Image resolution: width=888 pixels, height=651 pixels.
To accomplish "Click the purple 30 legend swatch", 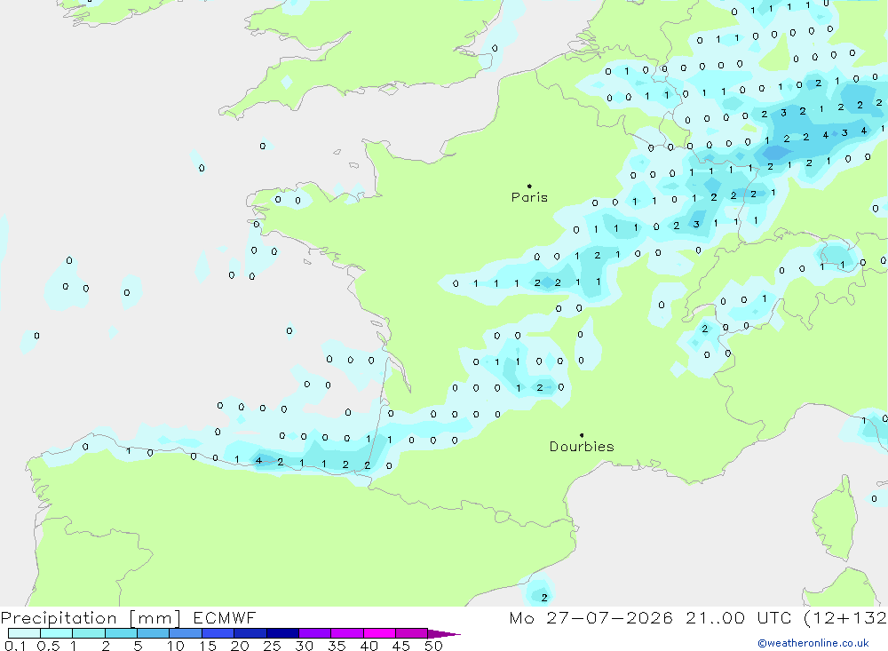I will point(315,633).
